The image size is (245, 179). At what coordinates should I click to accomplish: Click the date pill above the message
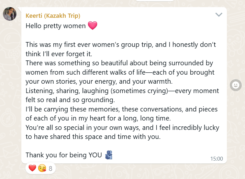[x=155, y=1]
